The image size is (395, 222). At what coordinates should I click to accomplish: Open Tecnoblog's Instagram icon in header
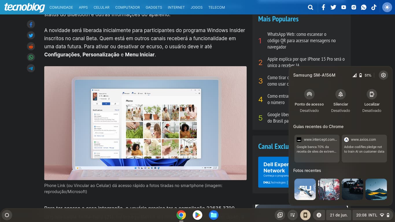click(354, 7)
